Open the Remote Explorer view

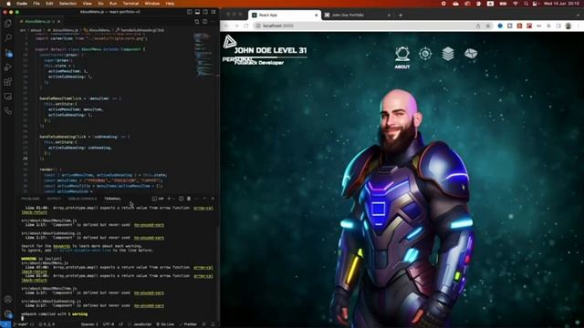[8, 97]
